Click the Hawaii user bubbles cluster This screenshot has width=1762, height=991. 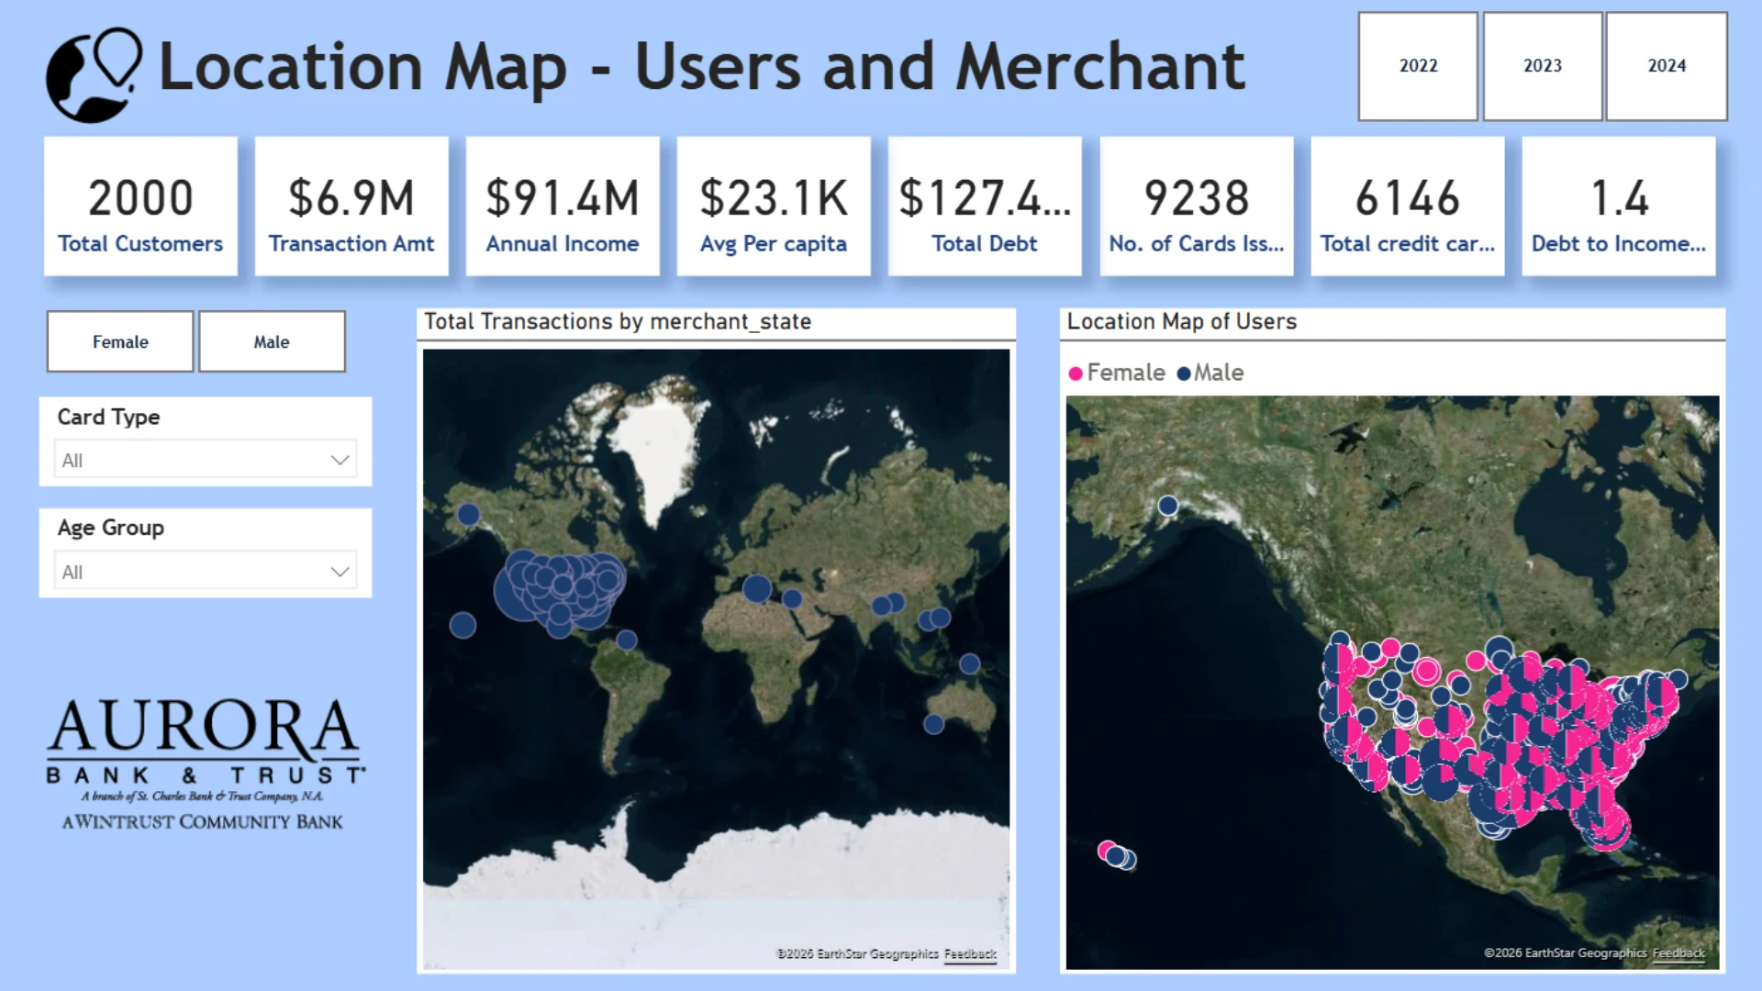click(x=1117, y=855)
